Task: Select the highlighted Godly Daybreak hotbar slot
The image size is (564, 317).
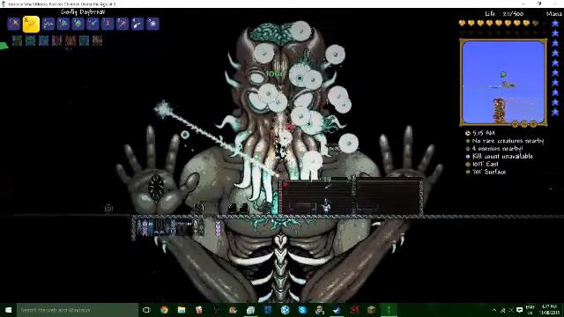Action: tap(31, 24)
